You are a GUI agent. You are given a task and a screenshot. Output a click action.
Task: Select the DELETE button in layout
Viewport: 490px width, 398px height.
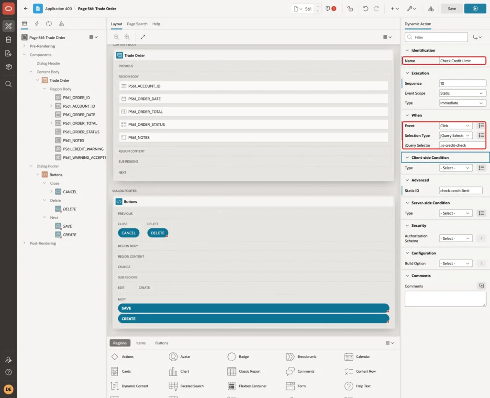157,233
